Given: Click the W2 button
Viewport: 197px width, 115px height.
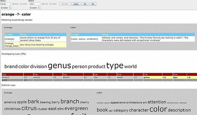Looking at the screenshot, I should tap(93, 4).
